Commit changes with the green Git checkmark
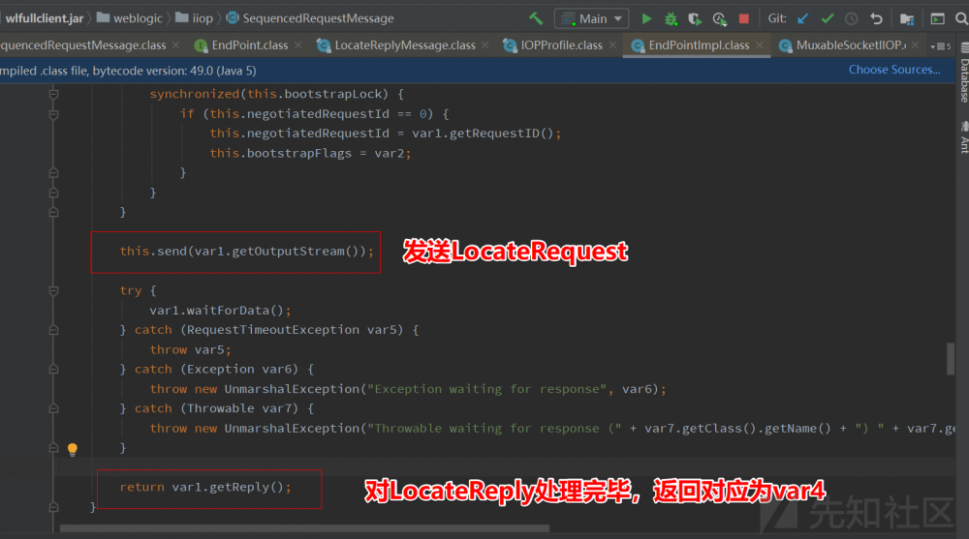The width and height of the screenshot is (969, 539). [x=828, y=18]
